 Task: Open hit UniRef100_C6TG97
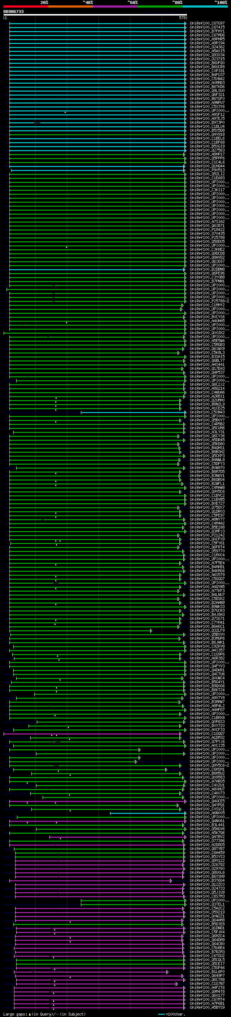(x=207, y=23)
